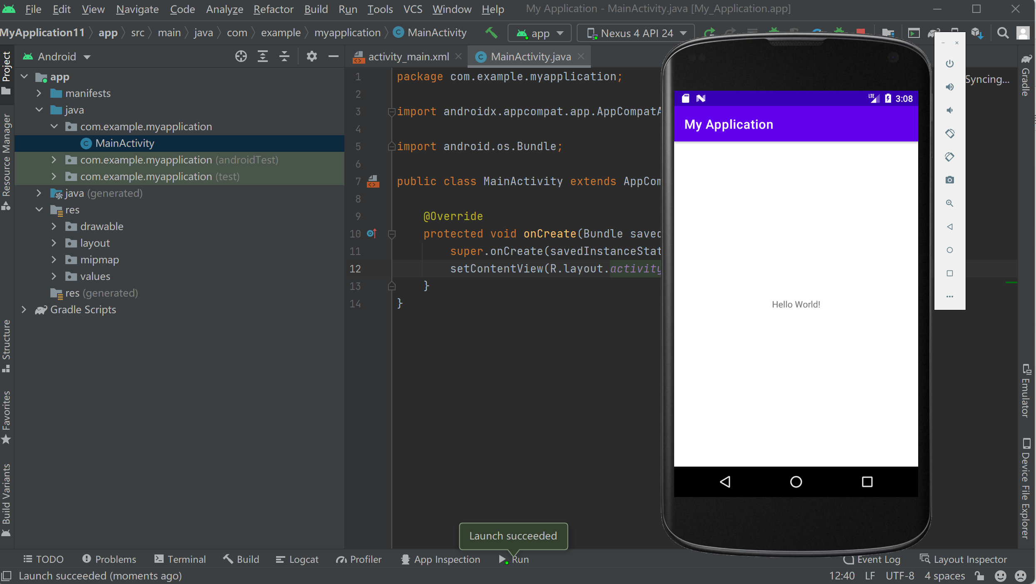Toggle the Favorites side tab

click(x=6, y=417)
